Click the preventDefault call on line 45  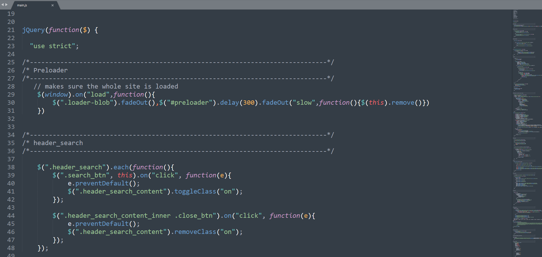[102, 224]
